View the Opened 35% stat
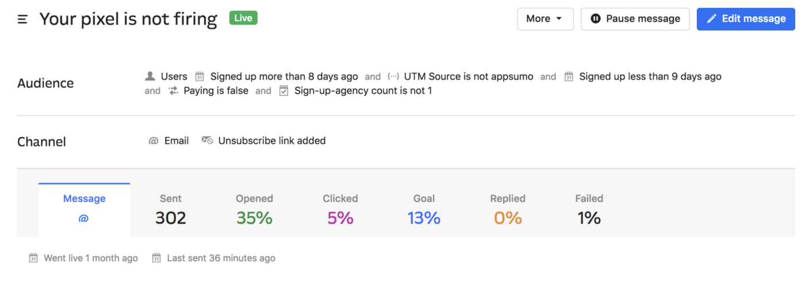Image resolution: width=805 pixels, height=288 pixels. click(x=254, y=209)
